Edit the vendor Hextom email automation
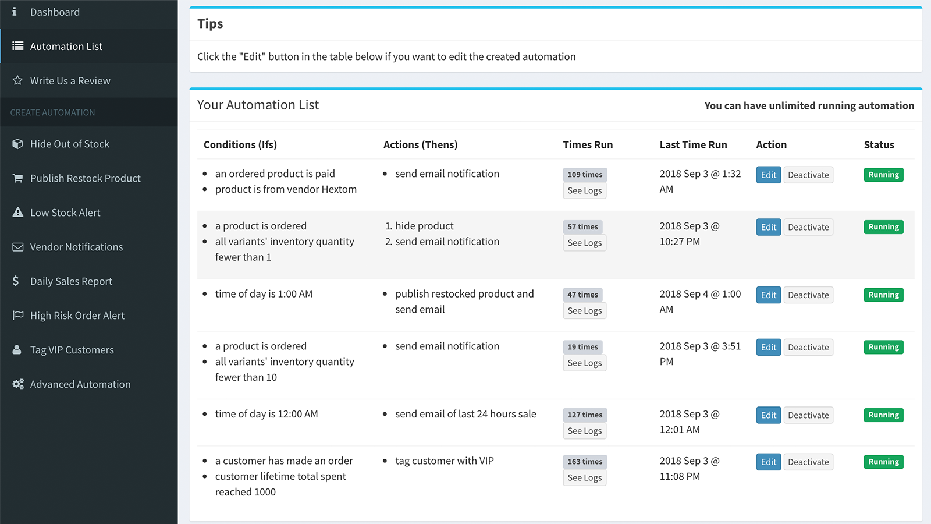This screenshot has height=524, width=931. (x=768, y=175)
